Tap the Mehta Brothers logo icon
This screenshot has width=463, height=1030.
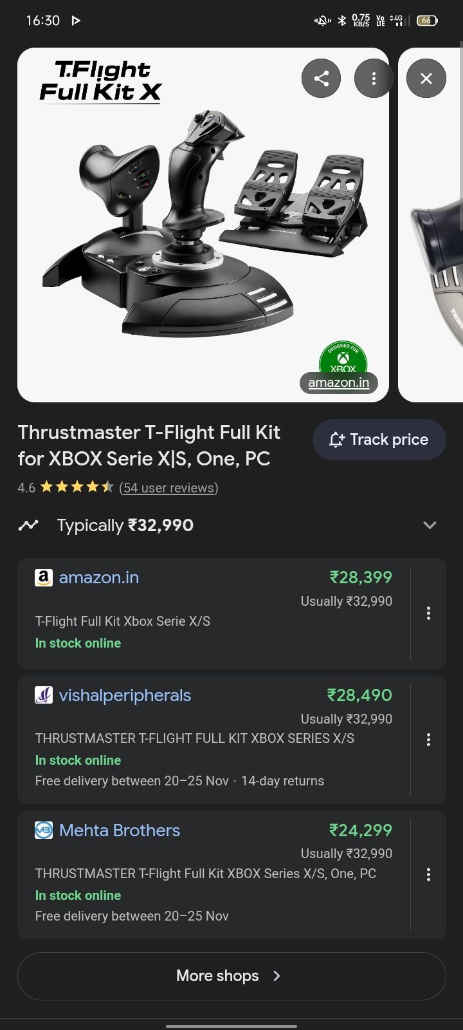pyautogui.click(x=44, y=830)
